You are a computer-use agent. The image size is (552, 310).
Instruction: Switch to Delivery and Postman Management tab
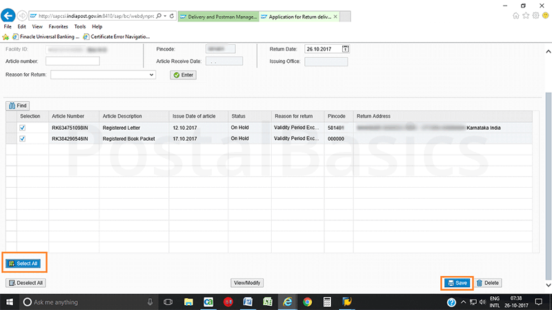tap(217, 15)
